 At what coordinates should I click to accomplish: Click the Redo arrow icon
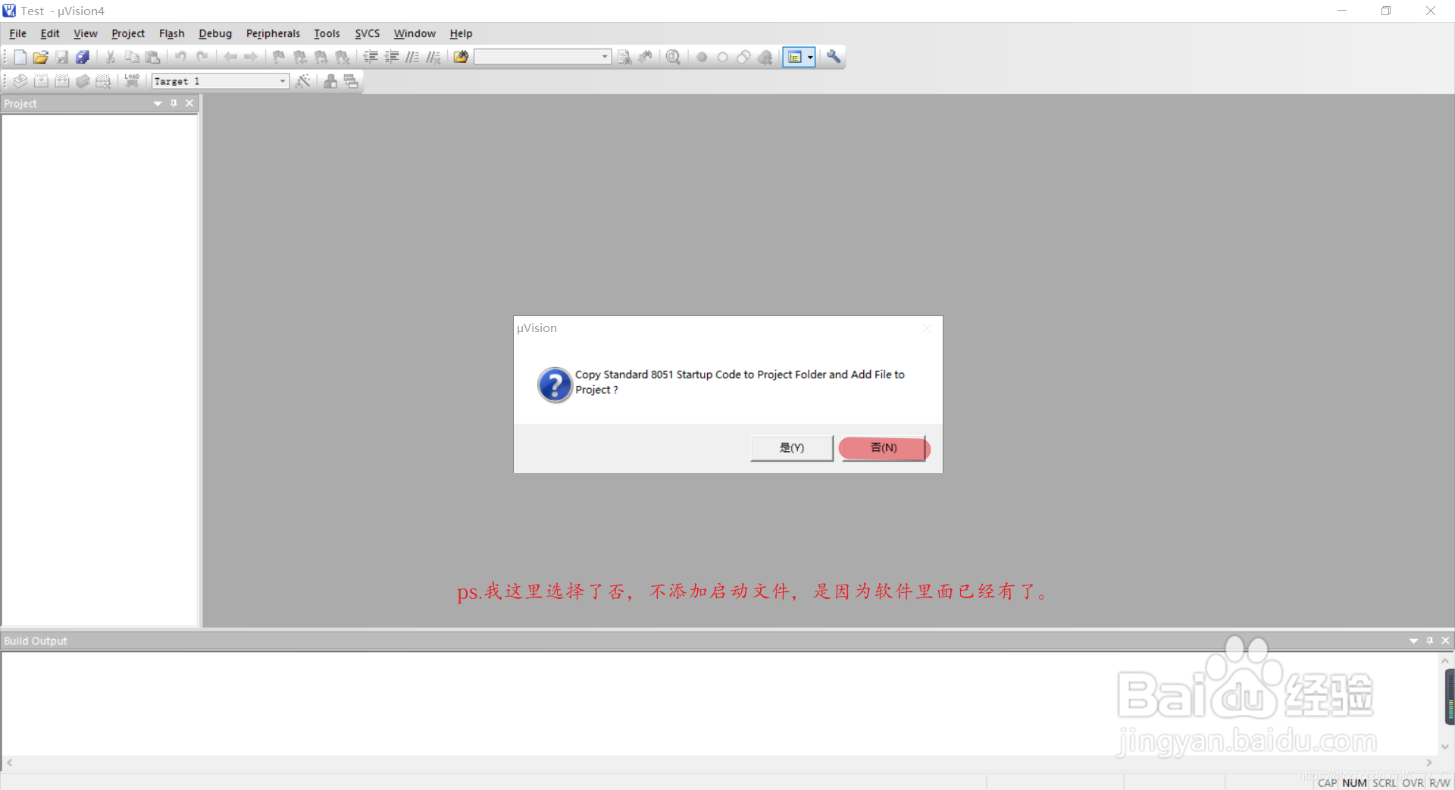pos(202,57)
